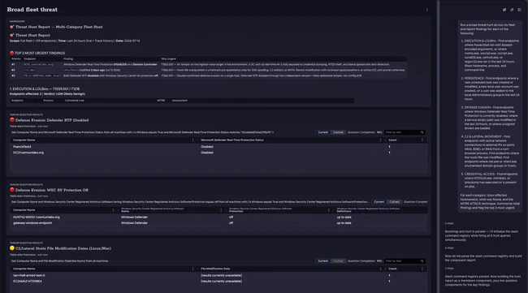Open Count column menu in Hosts File table
This screenshot has width=528, height=293.
click(x=422, y=269)
